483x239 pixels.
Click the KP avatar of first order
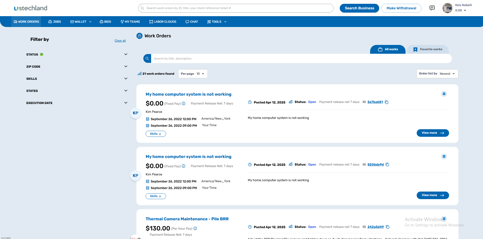tap(135, 113)
